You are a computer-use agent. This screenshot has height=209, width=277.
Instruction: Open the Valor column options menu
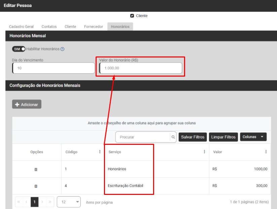266,152
